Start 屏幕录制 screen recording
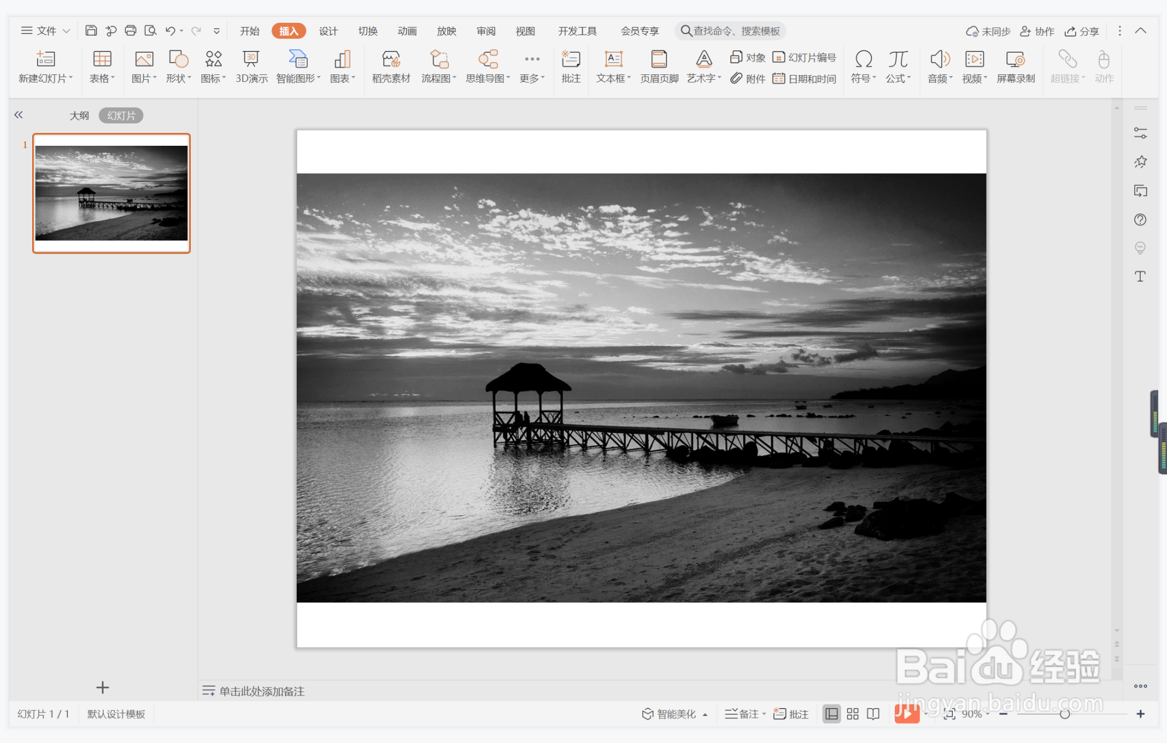 tap(1015, 67)
